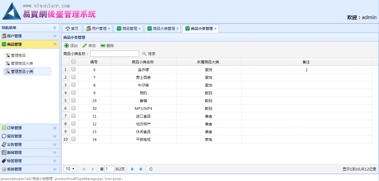This screenshot has width=379, height=181.
Task: Check the row for 男士西装
Action: coord(74,77)
